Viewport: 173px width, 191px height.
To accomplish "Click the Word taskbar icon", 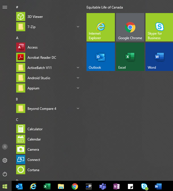I will (x=158, y=186).
